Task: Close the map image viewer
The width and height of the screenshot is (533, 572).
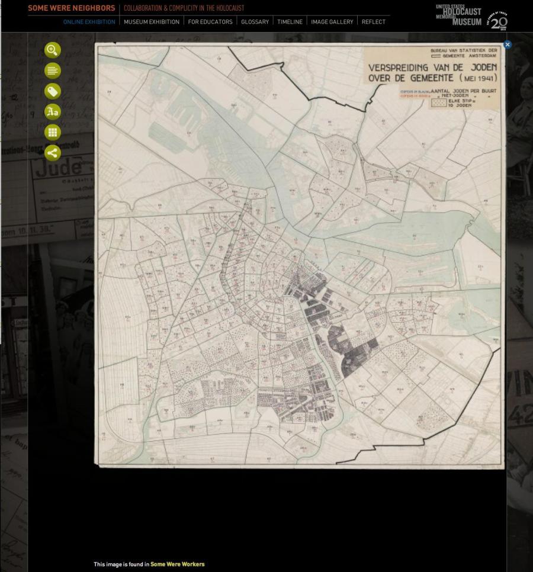Action: tap(507, 44)
